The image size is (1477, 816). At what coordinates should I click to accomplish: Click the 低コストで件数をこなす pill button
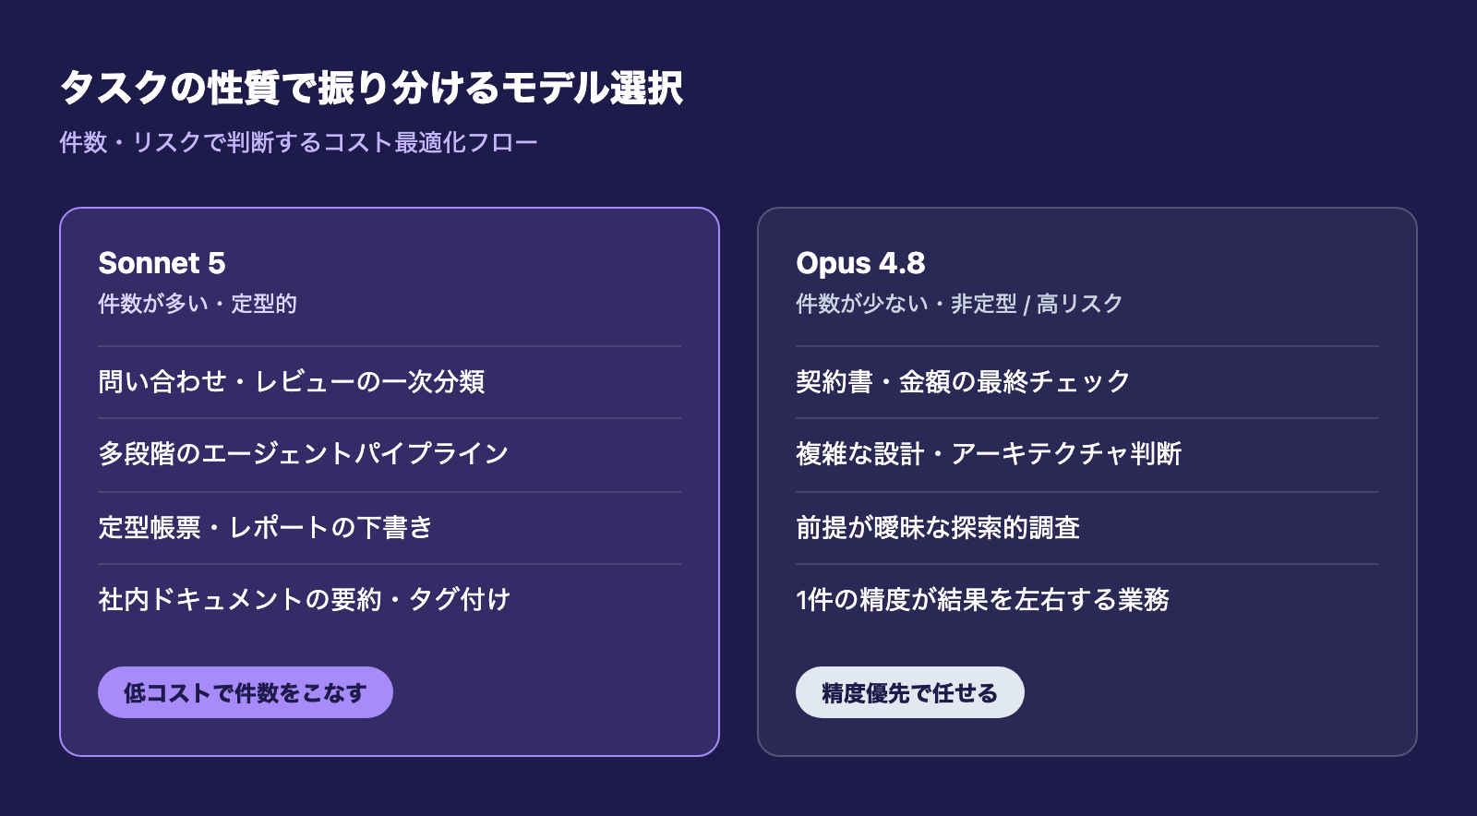tap(246, 692)
